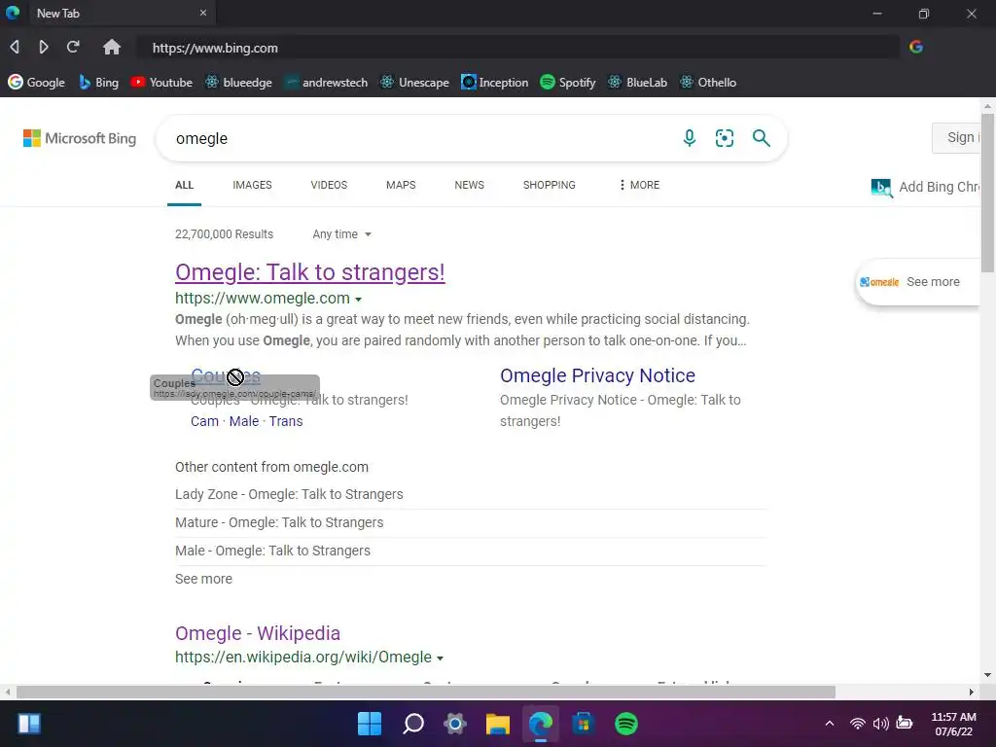Click the Google logo icon beside address bar
Screen dimensions: 996x747
click(x=916, y=47)
